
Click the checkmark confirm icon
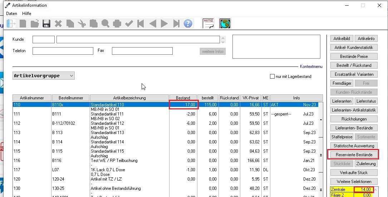point(129,24)
